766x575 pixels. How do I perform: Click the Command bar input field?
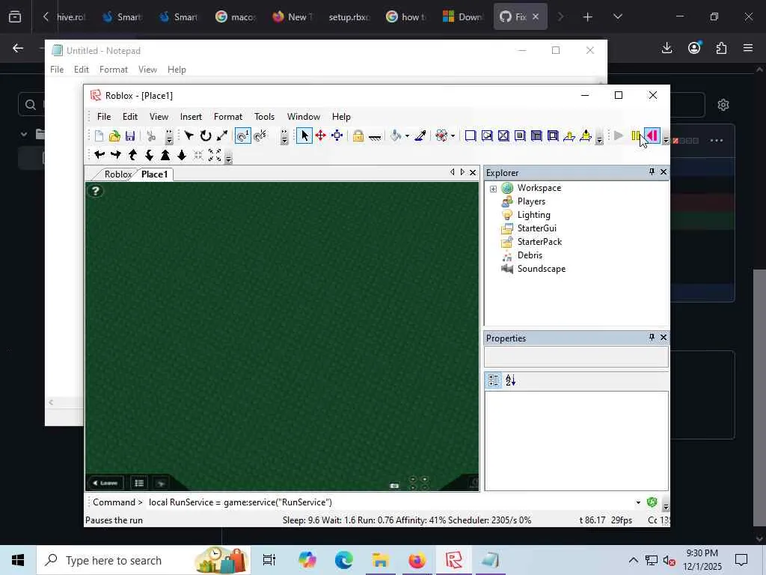(389, 502)
